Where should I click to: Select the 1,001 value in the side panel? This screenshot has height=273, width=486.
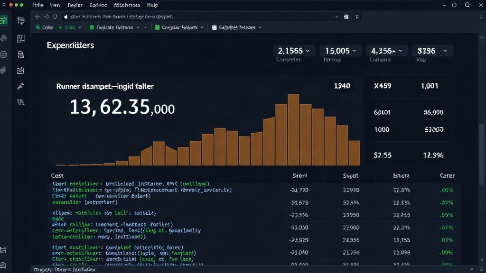pos(430,86)
